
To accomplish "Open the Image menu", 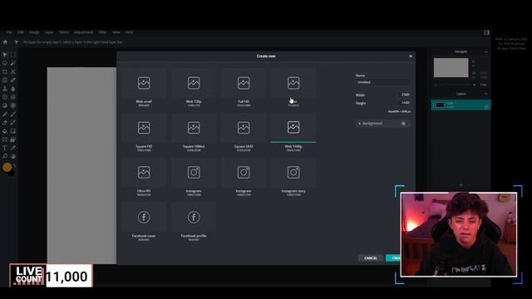I will [x=34, y=32].
